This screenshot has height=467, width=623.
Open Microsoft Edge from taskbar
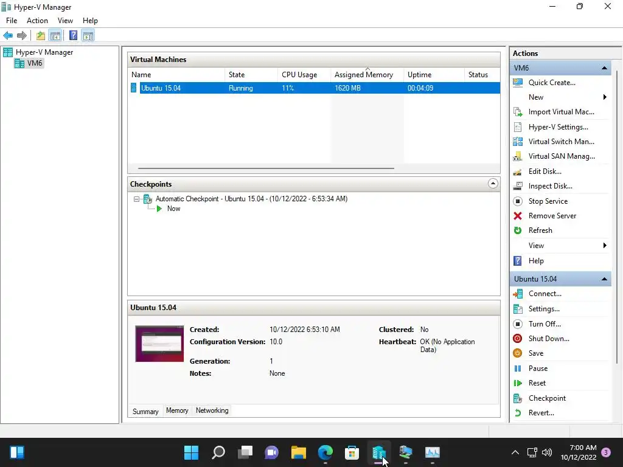[x=325, y=452]
